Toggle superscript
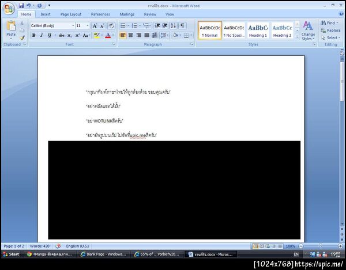The image size is (346, 270). pos(77,35)
